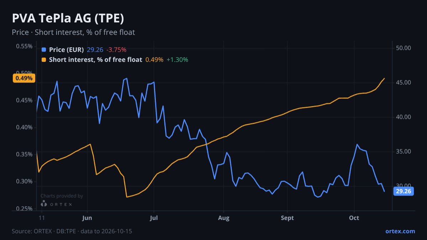Screen dimensions: 427x240
Task: Click the 0.25% left axis label
Action: click(24, 208)
